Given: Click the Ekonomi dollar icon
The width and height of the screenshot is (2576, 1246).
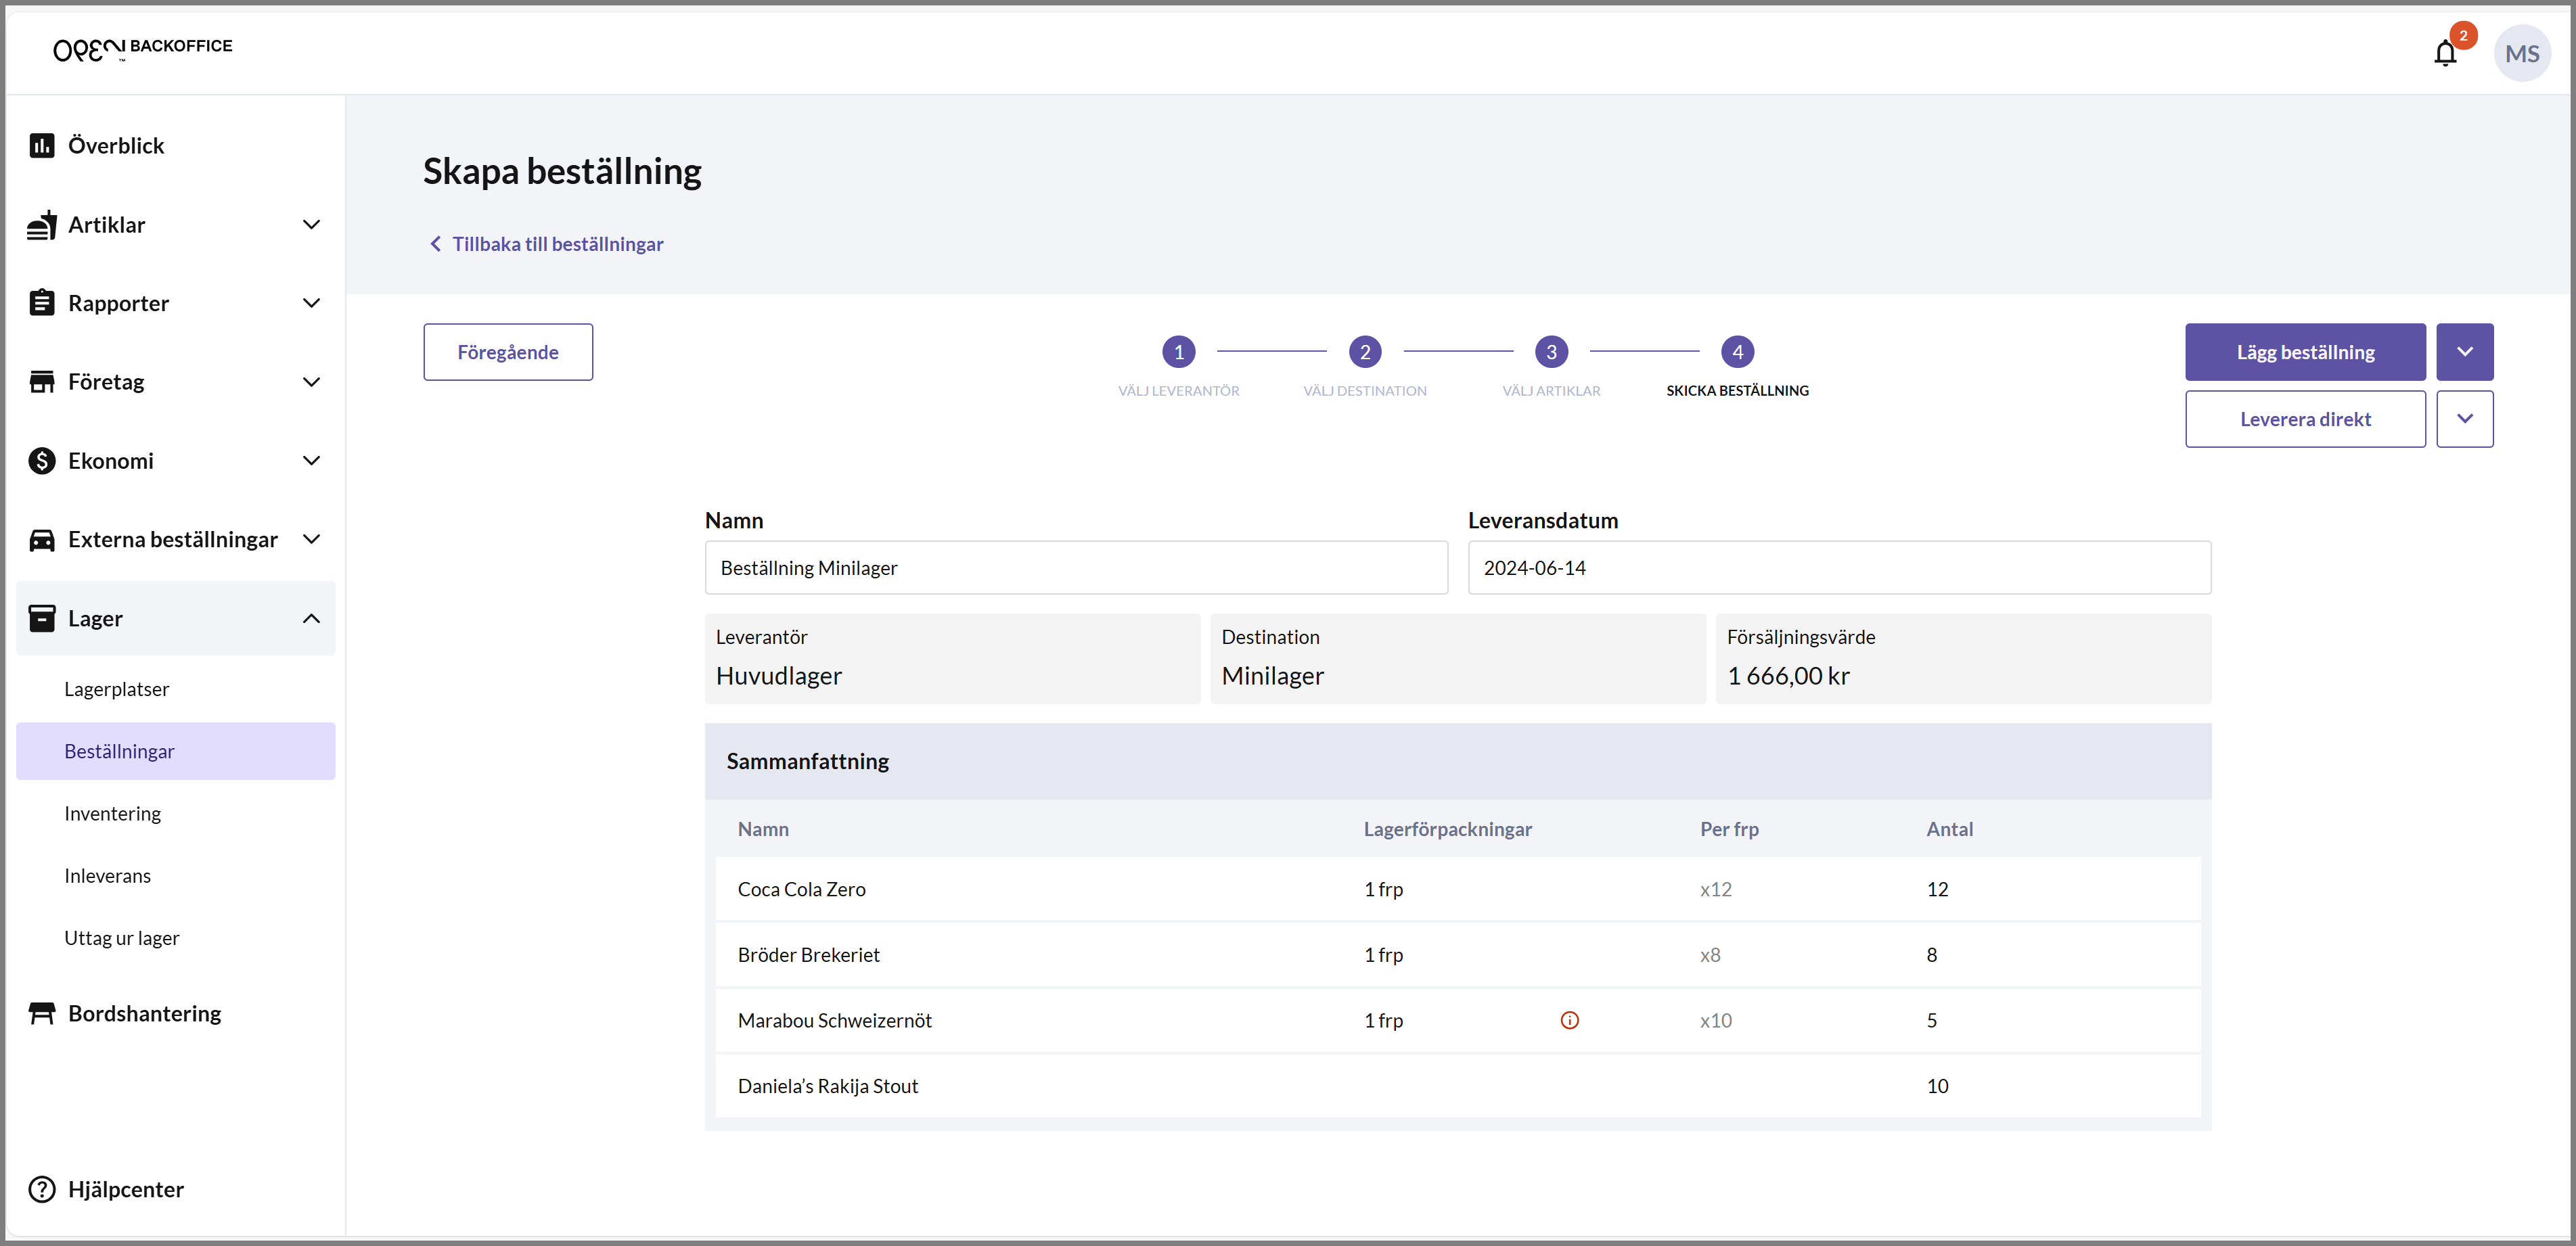Looking at the screenshot, I should (x=42, y=460).
